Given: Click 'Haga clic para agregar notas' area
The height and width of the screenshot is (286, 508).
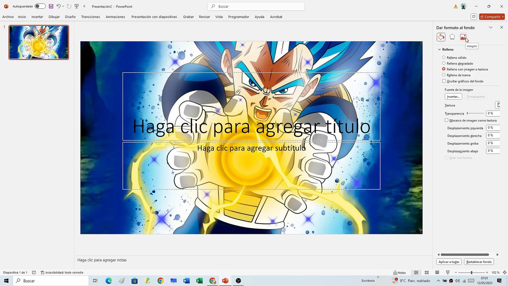Looking at the screenshot, I should click(x=102, y=260).
